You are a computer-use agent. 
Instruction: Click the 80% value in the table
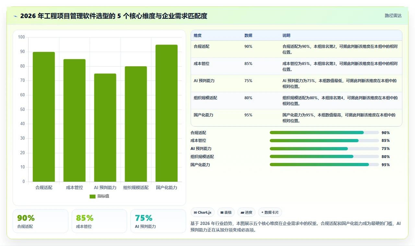248,98
